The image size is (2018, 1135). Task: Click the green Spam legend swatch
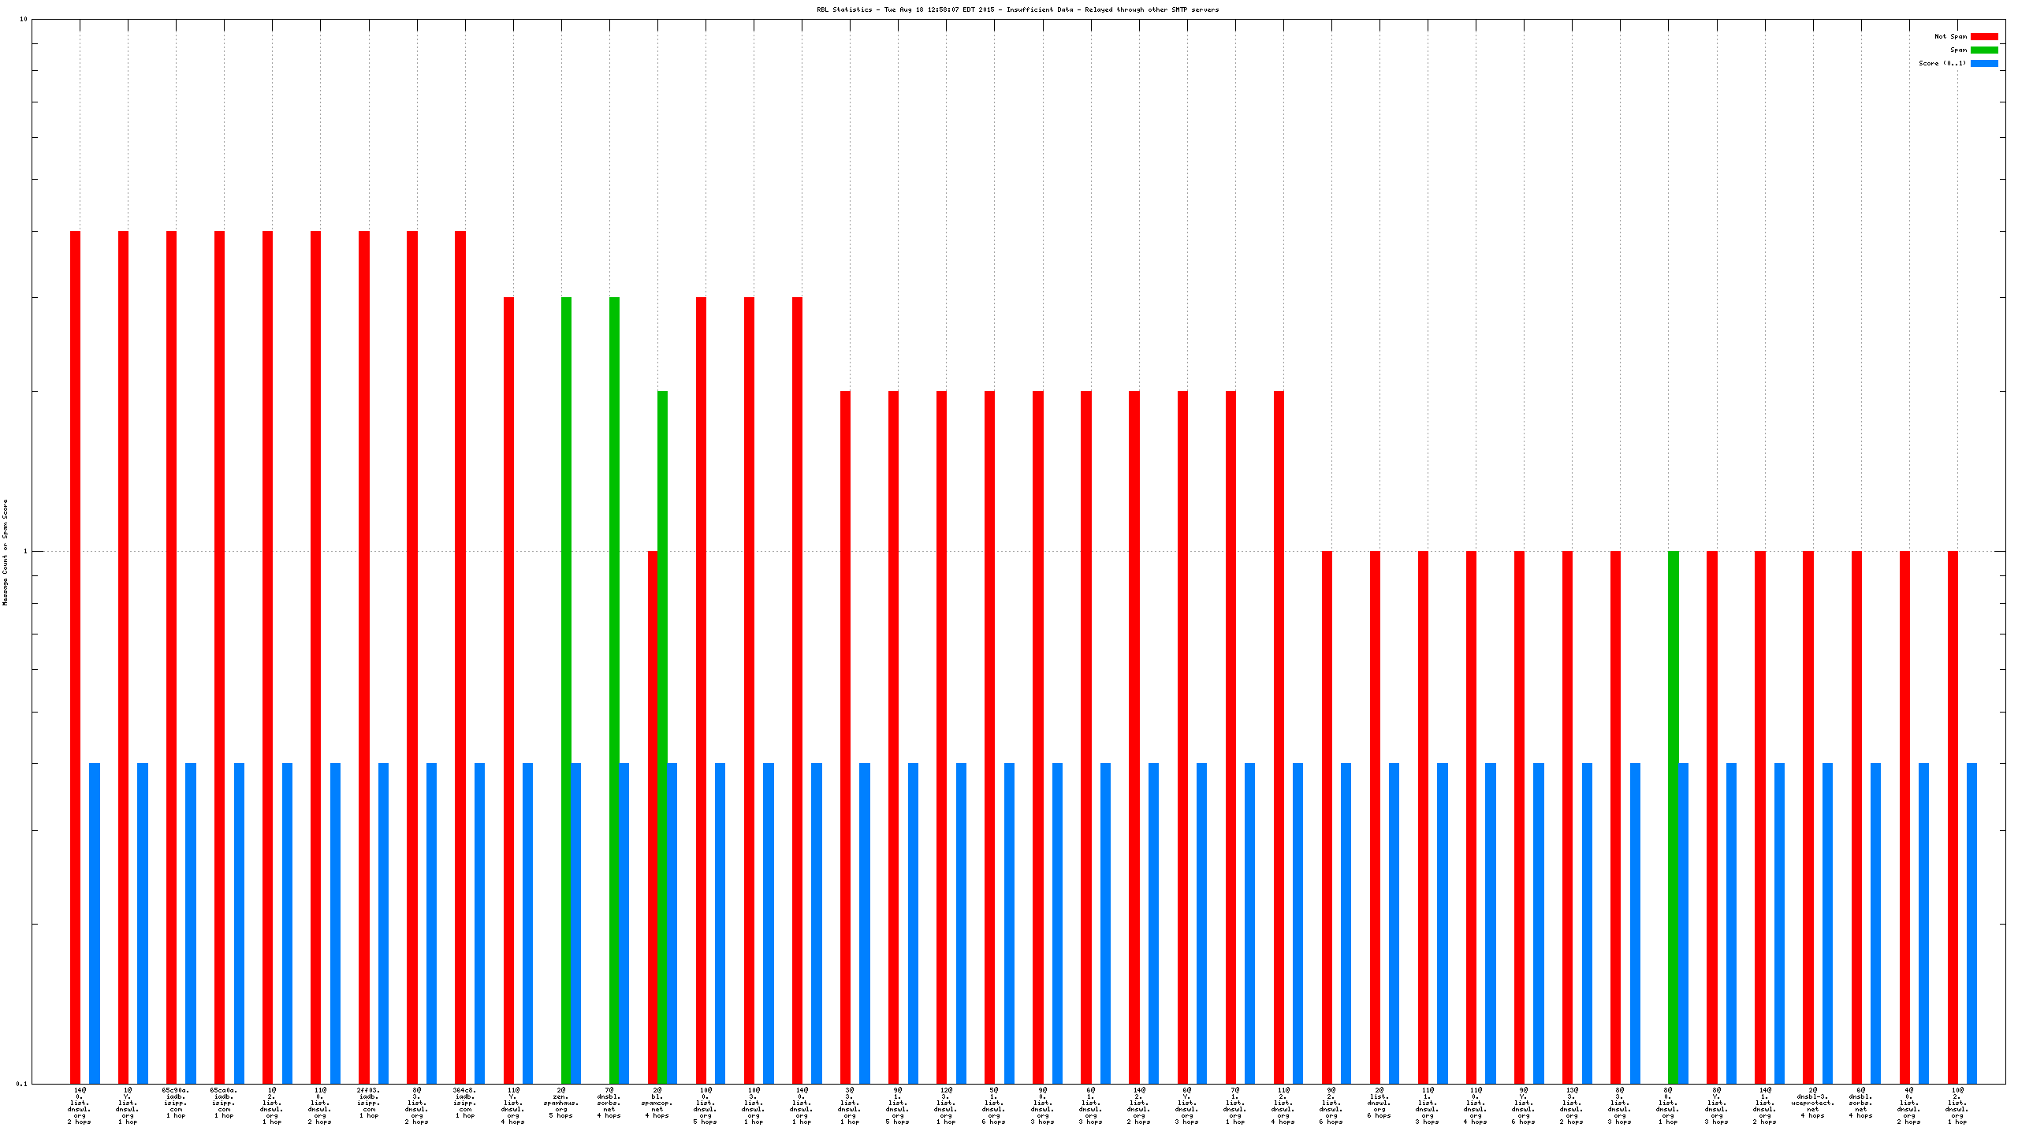(1983, 50)
